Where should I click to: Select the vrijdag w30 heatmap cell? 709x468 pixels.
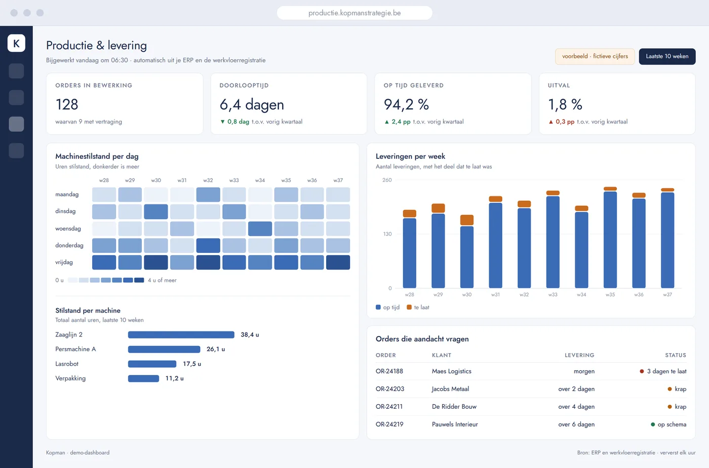click(x=156, y=263)
